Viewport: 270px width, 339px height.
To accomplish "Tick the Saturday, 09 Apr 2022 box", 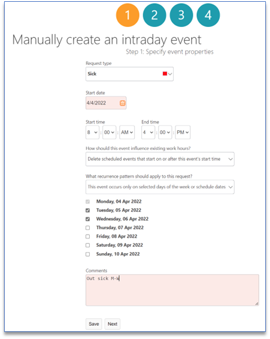I will pos(87,245).
